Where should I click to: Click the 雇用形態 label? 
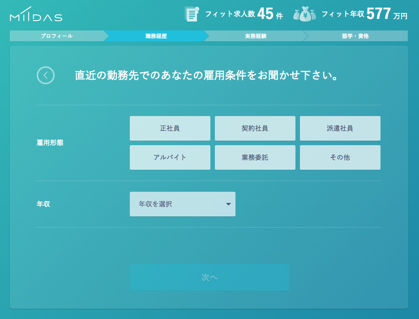pyautogui.click(x=50, y=143)
